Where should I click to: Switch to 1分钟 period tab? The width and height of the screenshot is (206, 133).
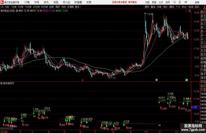(x=14, y=7)
